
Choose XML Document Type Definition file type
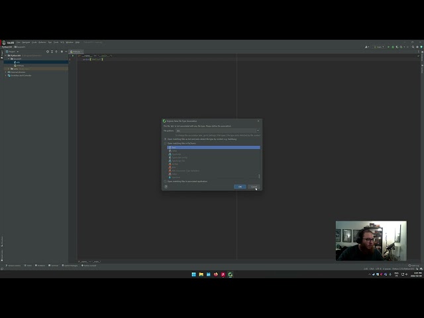[213, 171]
